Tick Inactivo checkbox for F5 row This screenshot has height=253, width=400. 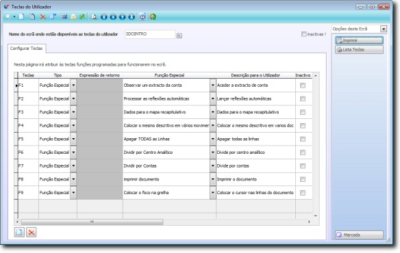coord(303,139)
